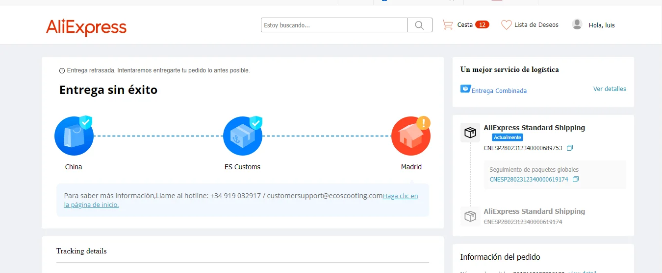Viewport: 662px width, 273px height.
Task: Select the China shipment stage icon
Action: tap(74, 136)
